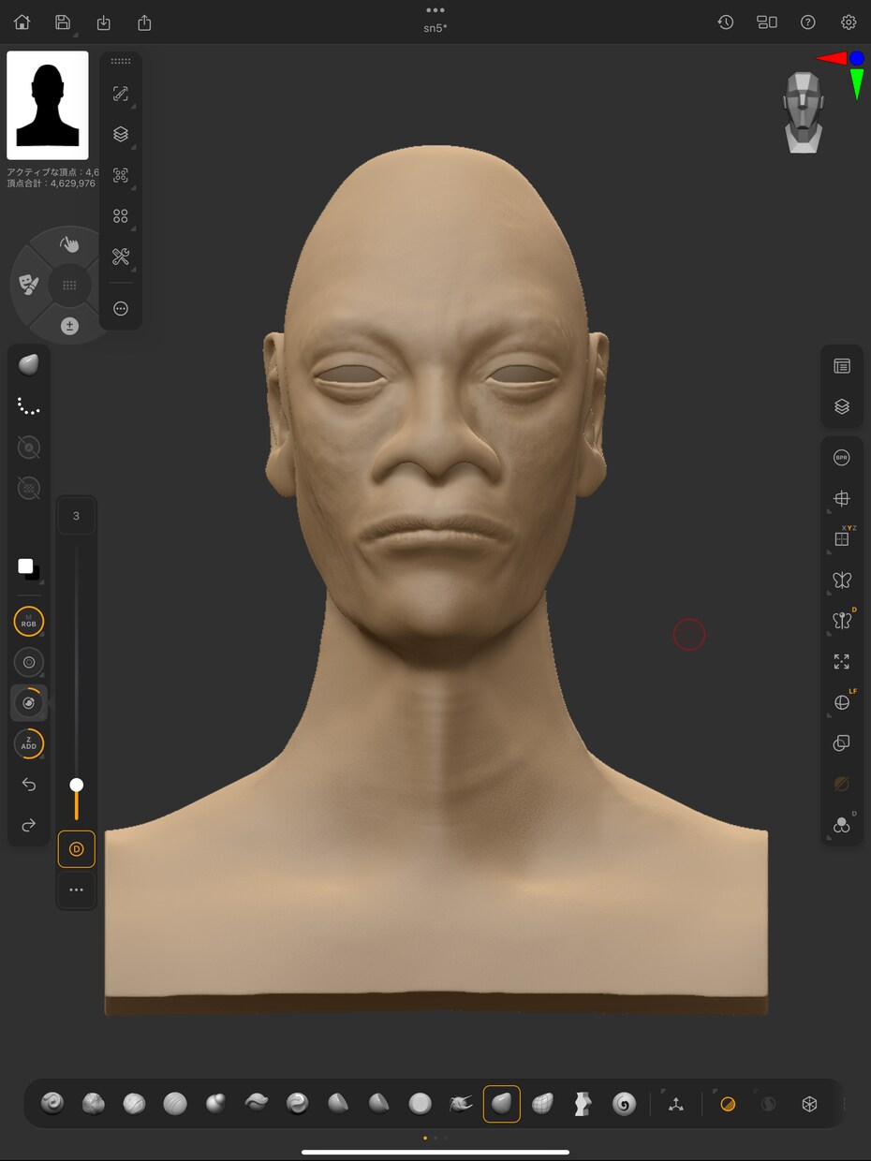The height and width of the screenshot is (1161, 871).
Task: Open the Scene panel icon at top right
Action: point(841,365)
